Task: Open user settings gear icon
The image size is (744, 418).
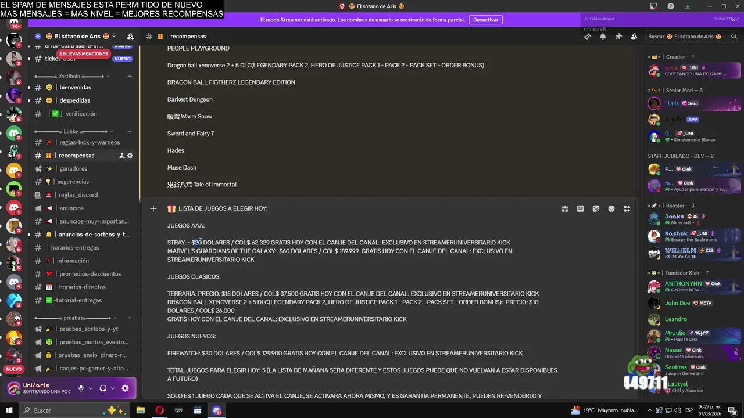Action: click(x=125, y=388)
